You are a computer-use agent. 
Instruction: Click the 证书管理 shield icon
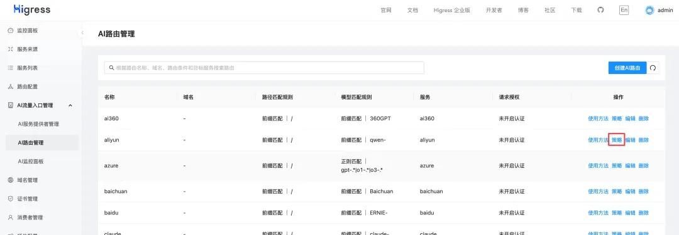point(11,199)
